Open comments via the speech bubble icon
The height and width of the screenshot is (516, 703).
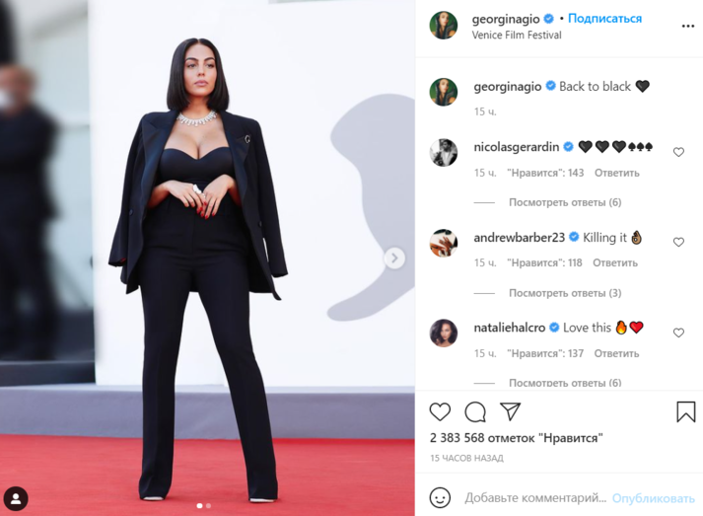point(475,411)
